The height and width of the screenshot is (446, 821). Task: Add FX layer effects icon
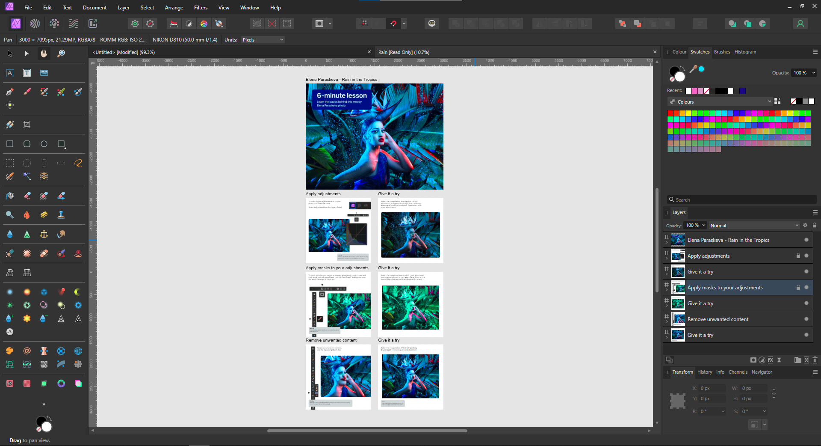pos(771,360)
